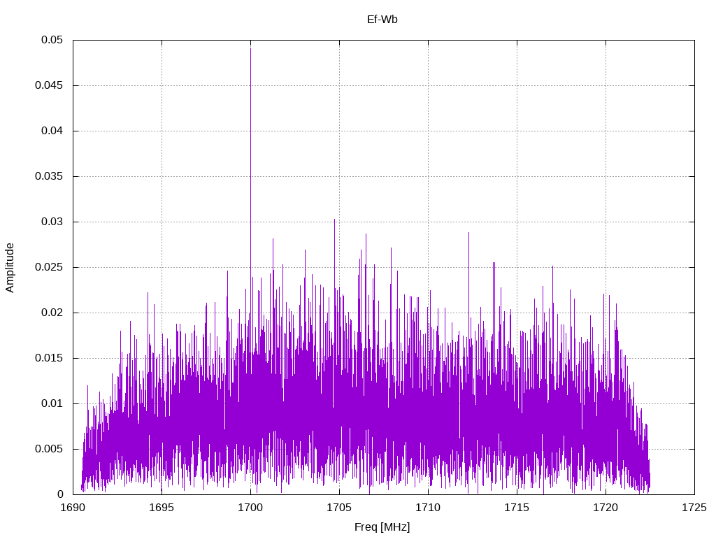Click the y-axis tick label 0.045
716x537 pixels.
pos(50,85)
